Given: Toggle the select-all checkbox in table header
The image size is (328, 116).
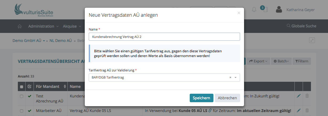Looking at the screenshot, I should [22, 87].
